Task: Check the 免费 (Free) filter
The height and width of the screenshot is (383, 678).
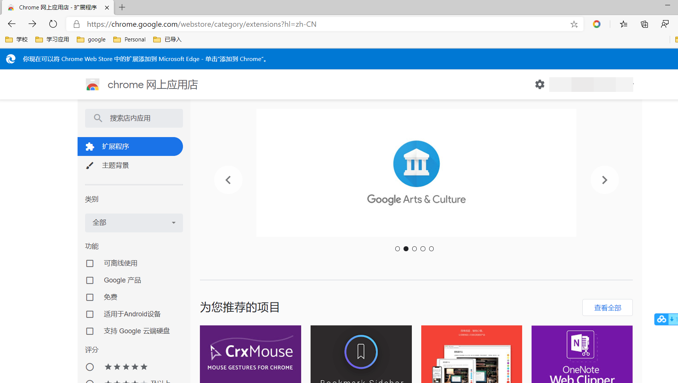Action: [90, 297]
